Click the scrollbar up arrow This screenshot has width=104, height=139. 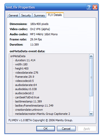click(91, 56)
